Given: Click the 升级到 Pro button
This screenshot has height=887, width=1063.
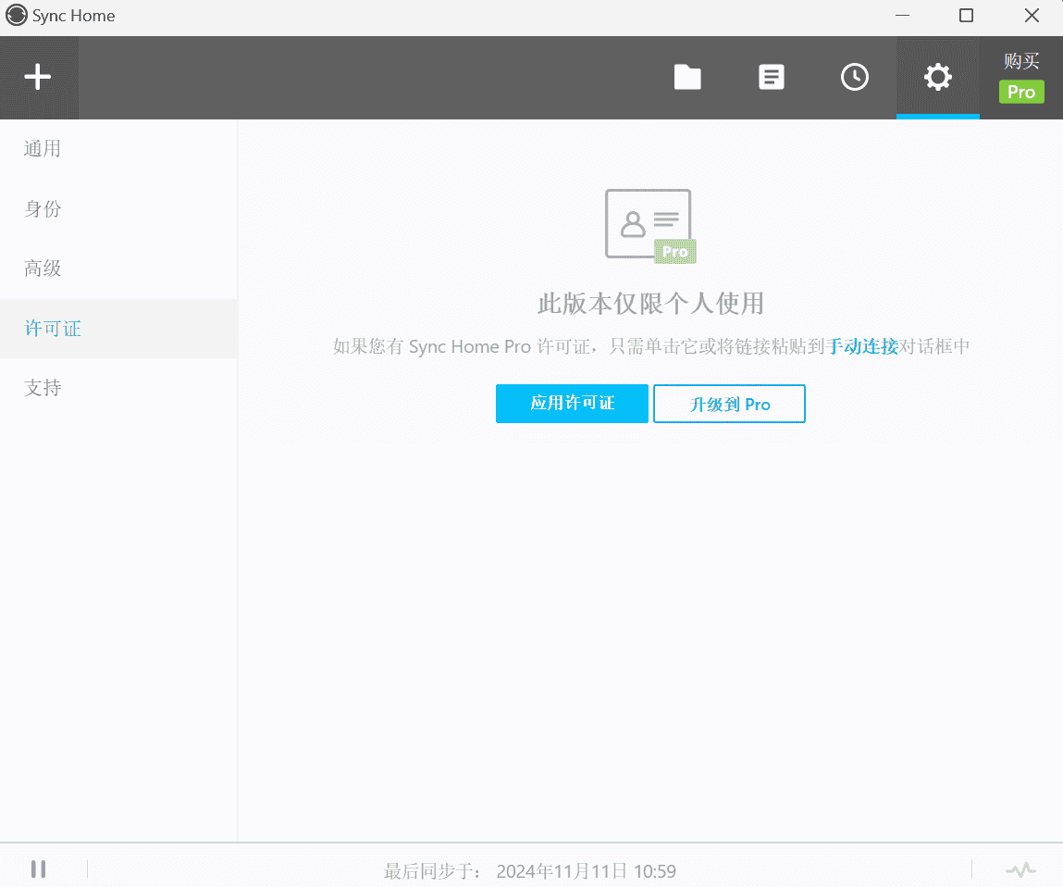Looking at the screenshot, I should click(x=729, y=404).
